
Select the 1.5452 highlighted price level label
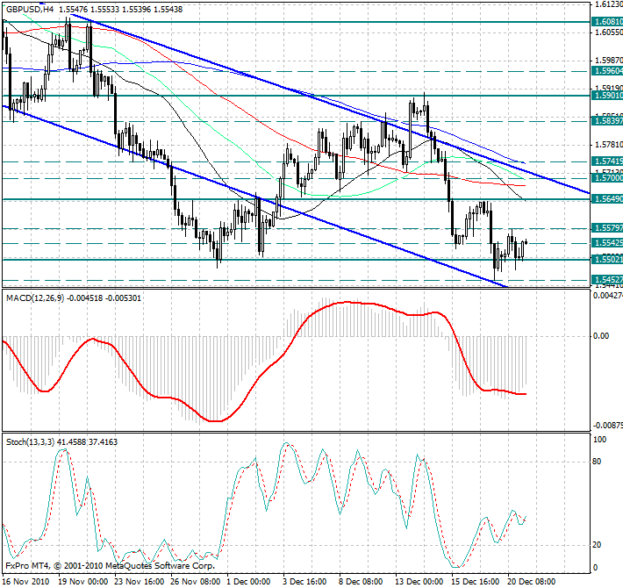[607, 280]
